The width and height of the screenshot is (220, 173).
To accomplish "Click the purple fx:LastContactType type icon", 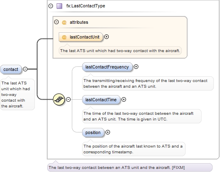I will point(60,6).
